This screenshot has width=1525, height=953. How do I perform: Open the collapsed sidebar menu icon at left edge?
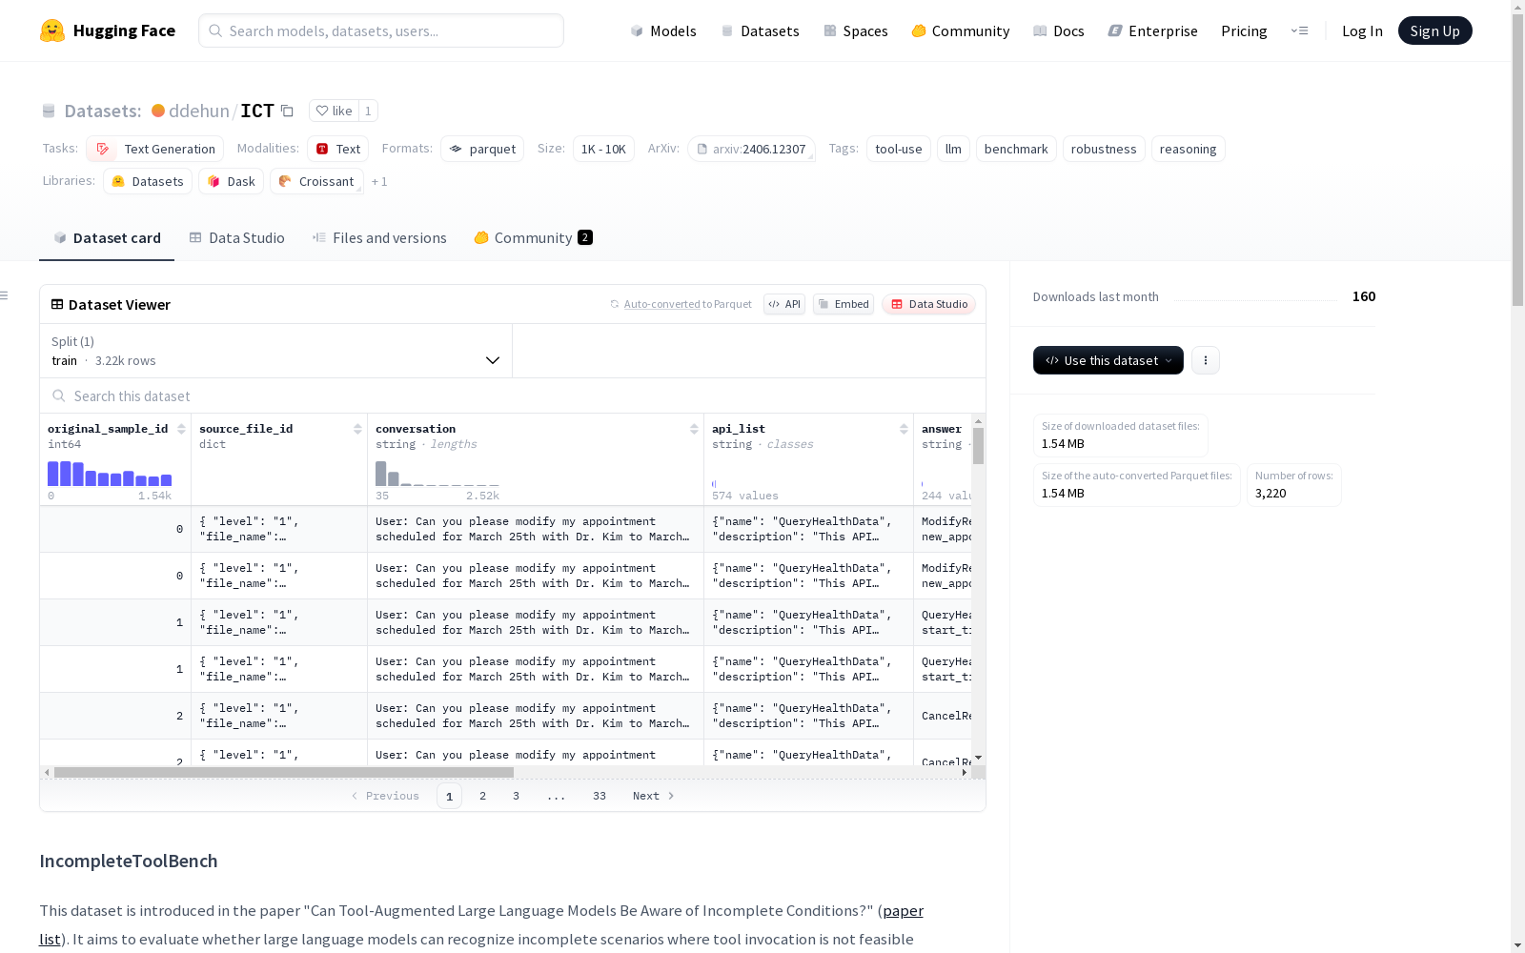[x=4, y=295]
